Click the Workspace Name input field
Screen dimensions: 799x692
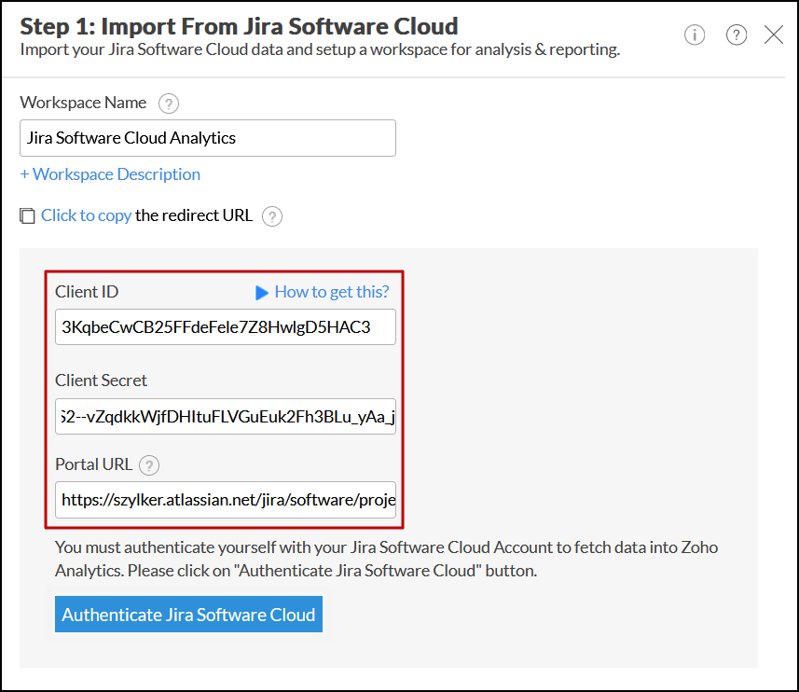coord(208,138)
